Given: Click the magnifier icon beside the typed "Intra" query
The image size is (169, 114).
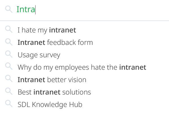Looking at the screenshot, I should pyautogui.click(x=8, y=9).
